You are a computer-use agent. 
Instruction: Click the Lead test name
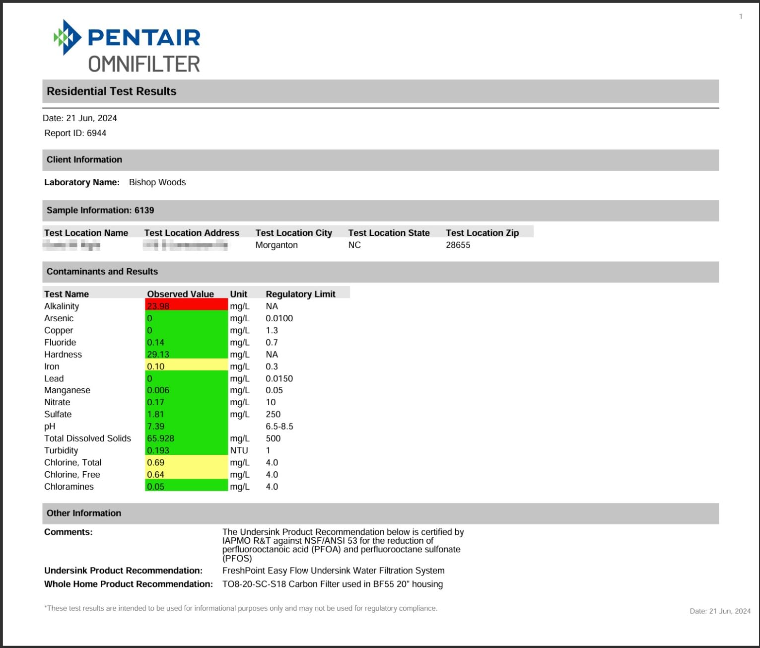click(54, 378)
